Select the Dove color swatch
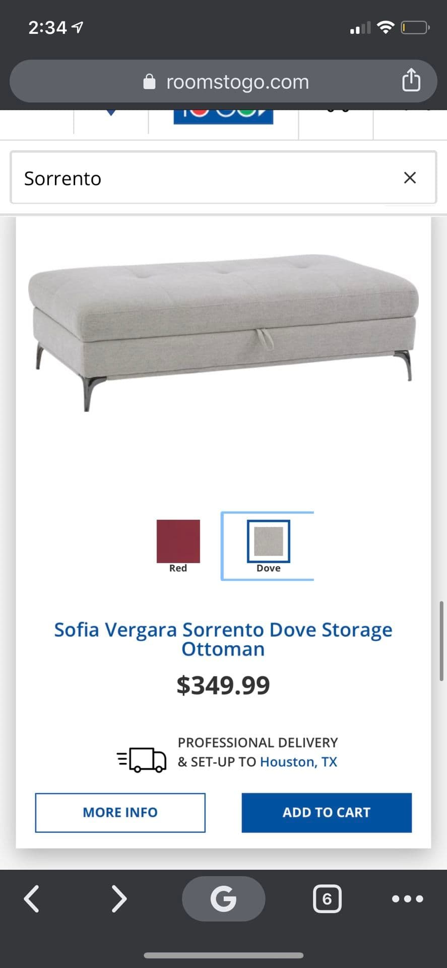Viewport: 447px width, 968px height. 268,541
